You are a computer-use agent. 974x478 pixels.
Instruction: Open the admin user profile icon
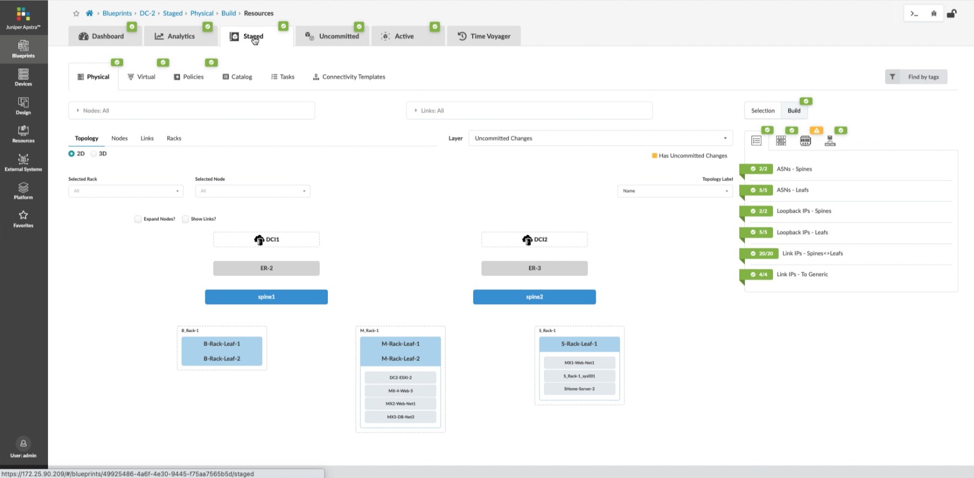pos(23,443)
